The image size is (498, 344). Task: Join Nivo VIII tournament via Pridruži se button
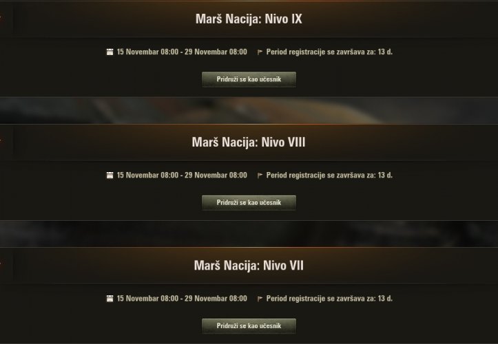pos(249,202)
